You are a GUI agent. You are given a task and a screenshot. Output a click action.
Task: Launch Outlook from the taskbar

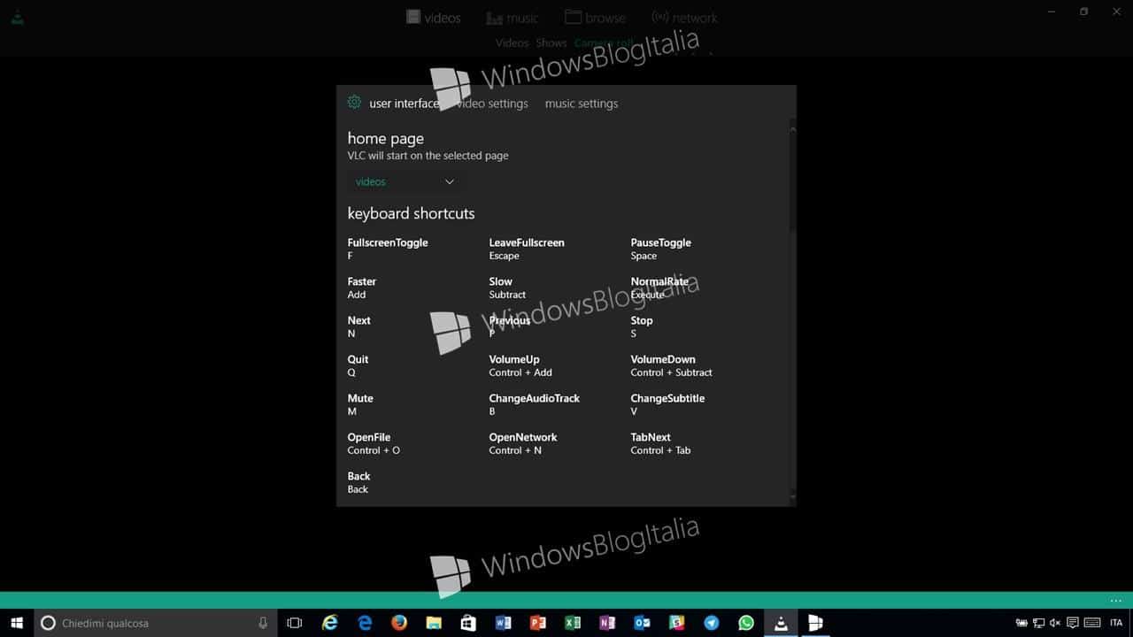pos(642,623)
